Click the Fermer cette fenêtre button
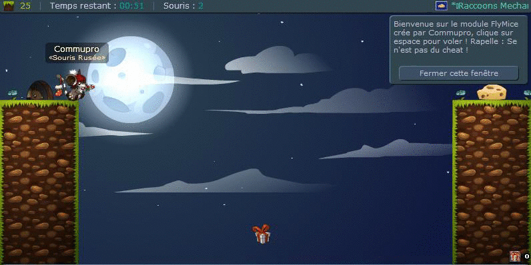Viewport: 531px width, 265px height. click(458, 73)
